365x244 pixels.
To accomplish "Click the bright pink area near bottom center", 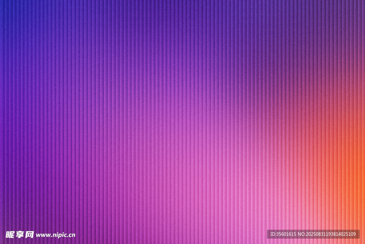I will click(x=221, y=214).
